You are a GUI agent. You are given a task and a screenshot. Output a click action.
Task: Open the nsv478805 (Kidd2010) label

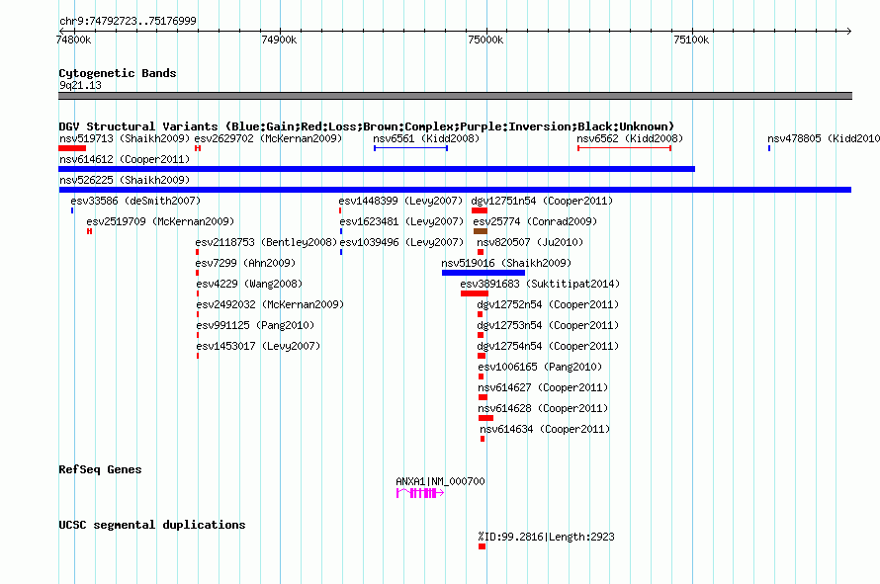[x=824, y=138]
